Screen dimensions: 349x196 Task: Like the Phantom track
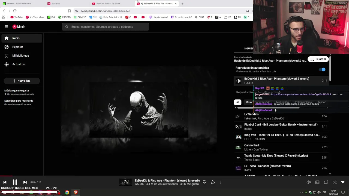213,182
